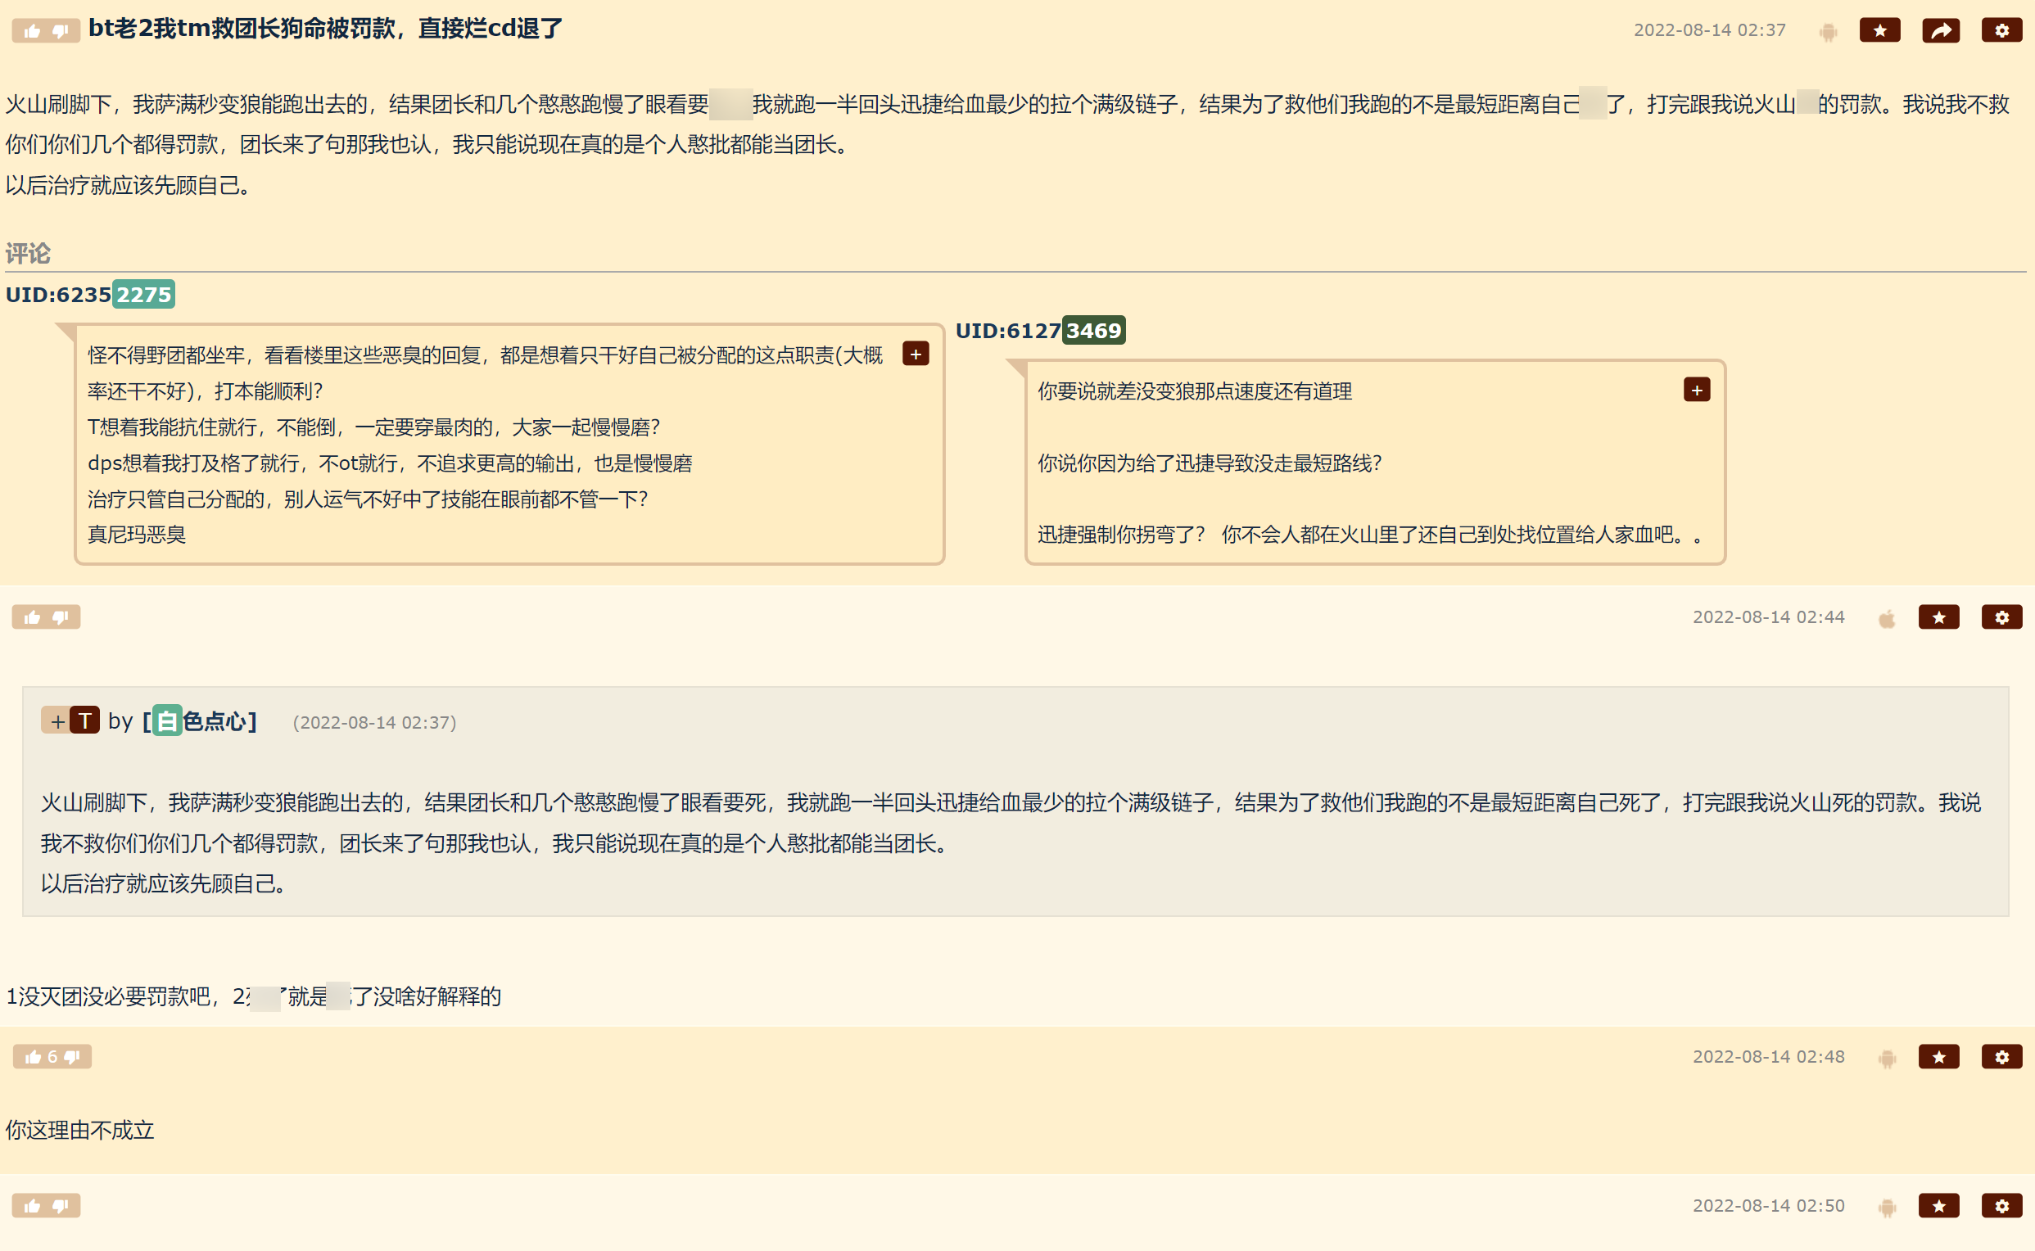The image size is (2035, 1251).
Task: Click the Apple device icon on the 02:44 reply
Action: (x=1887, y=619)
